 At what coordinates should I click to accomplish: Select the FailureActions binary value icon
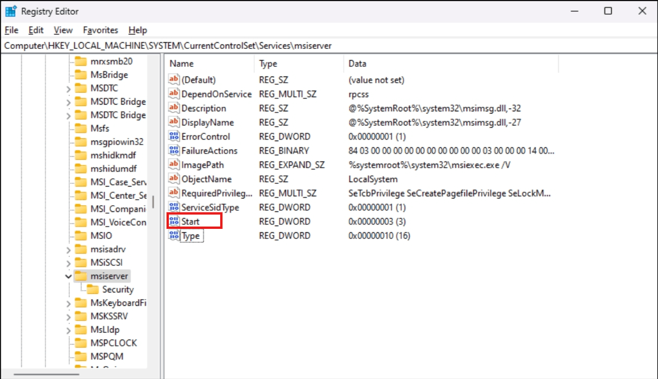pyautogui.click(x=174, y=150)
